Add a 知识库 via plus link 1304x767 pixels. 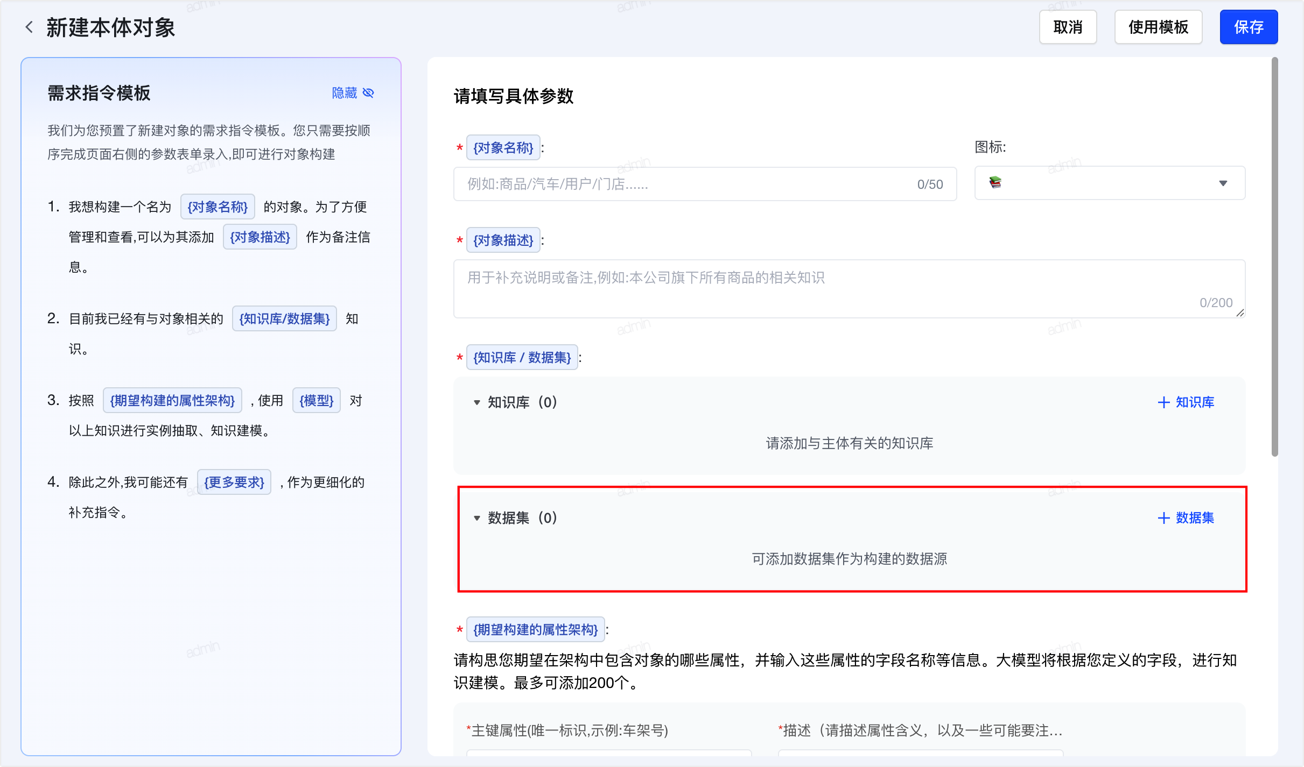(1186, 402)
